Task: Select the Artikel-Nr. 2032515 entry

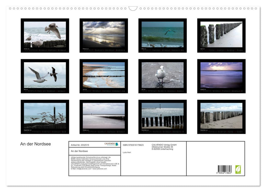Action: 79,145
